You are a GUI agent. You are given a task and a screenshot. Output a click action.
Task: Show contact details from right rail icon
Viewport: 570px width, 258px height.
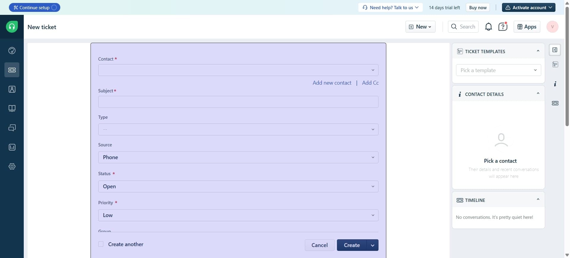[x=555, y=84]
